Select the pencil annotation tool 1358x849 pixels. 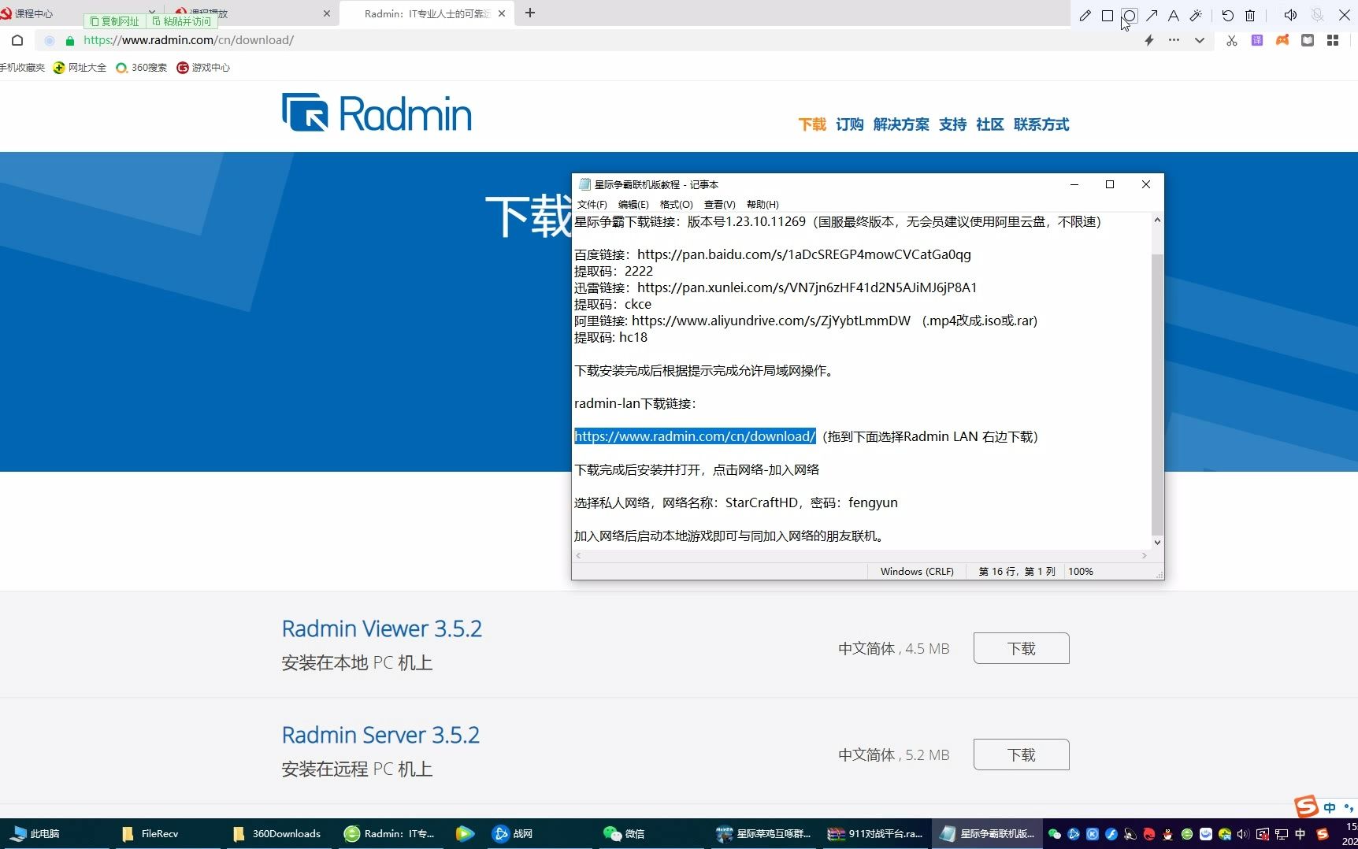tap(1085, 16)
